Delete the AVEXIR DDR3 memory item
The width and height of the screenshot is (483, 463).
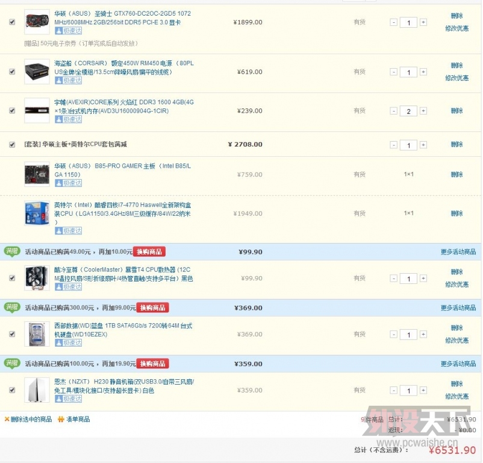pyautogui.click(x=457, y=111)
